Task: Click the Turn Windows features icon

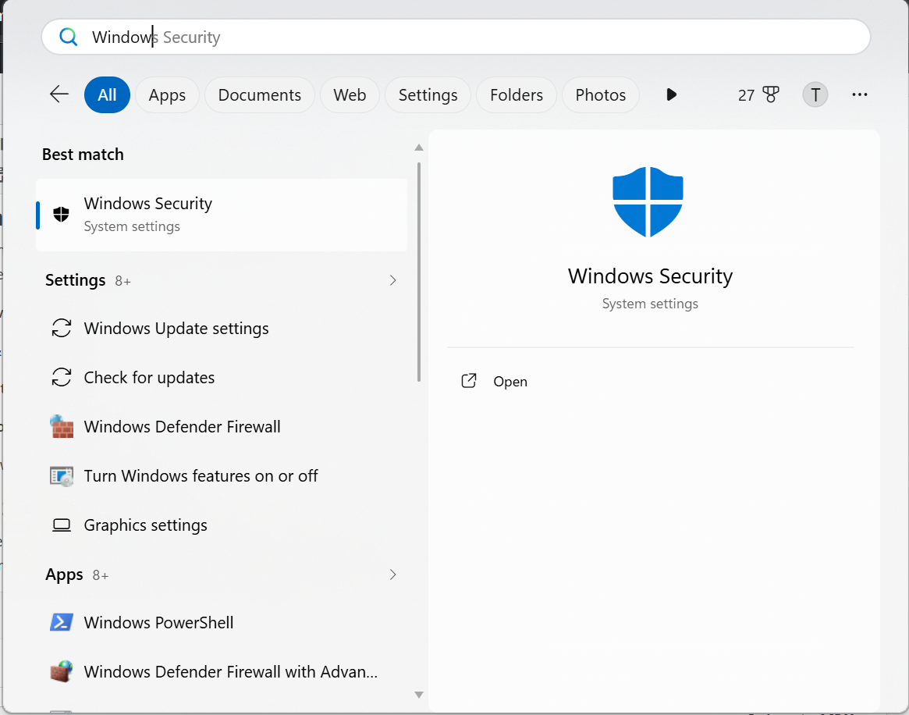Action: pyautogui.click(x=62, y=475)
